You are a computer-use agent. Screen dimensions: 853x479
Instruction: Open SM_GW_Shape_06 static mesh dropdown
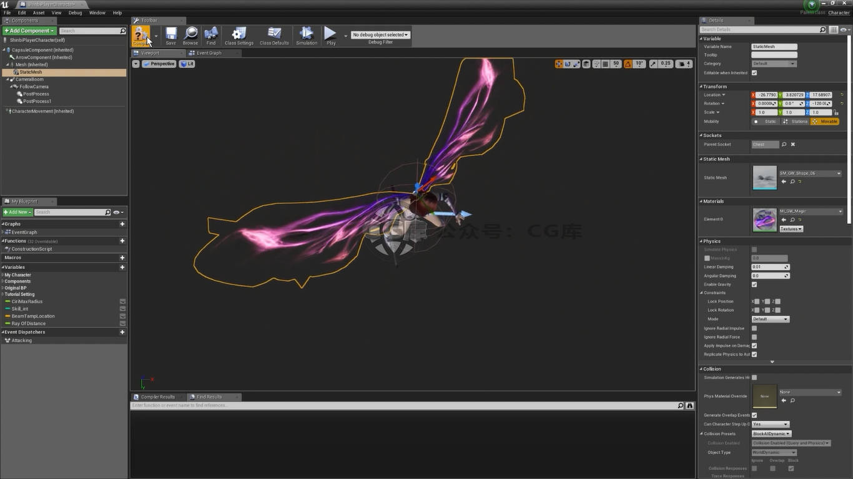pyautogui.click(x=810, y=173)
